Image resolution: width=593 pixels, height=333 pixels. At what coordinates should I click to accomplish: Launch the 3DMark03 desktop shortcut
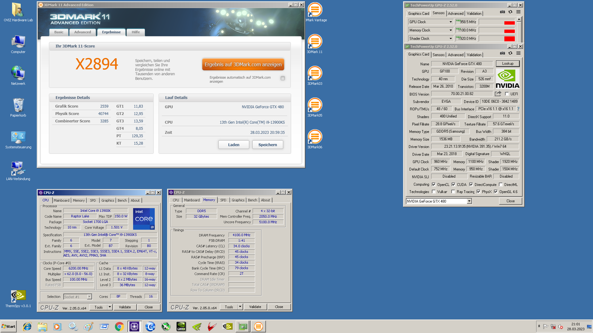point(315,76)
